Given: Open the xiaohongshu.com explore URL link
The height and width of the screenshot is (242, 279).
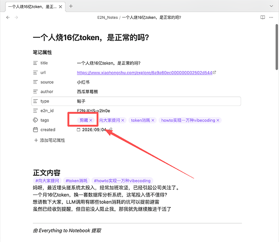Looking at the screenshot, I should (x=145, y=73).
